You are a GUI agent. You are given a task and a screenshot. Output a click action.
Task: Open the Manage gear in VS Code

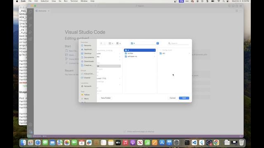[x=31, y=132]
